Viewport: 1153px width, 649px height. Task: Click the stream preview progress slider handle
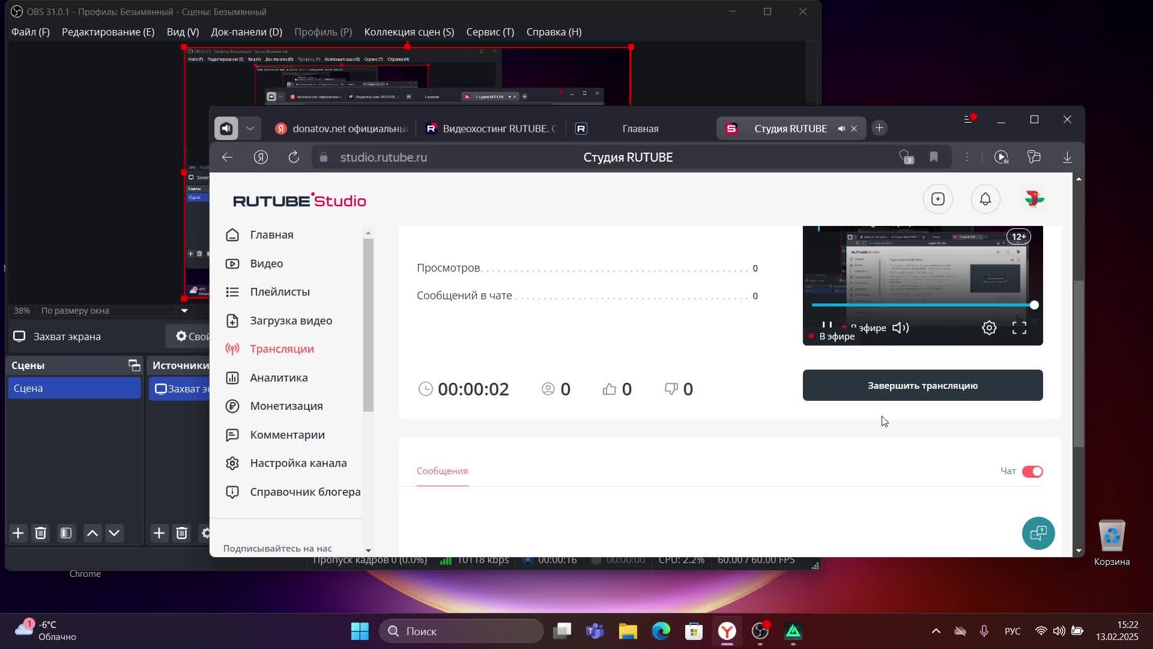point(1034,305)
